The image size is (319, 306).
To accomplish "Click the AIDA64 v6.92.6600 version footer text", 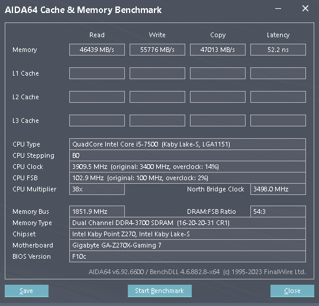I will tap(197, 272).
